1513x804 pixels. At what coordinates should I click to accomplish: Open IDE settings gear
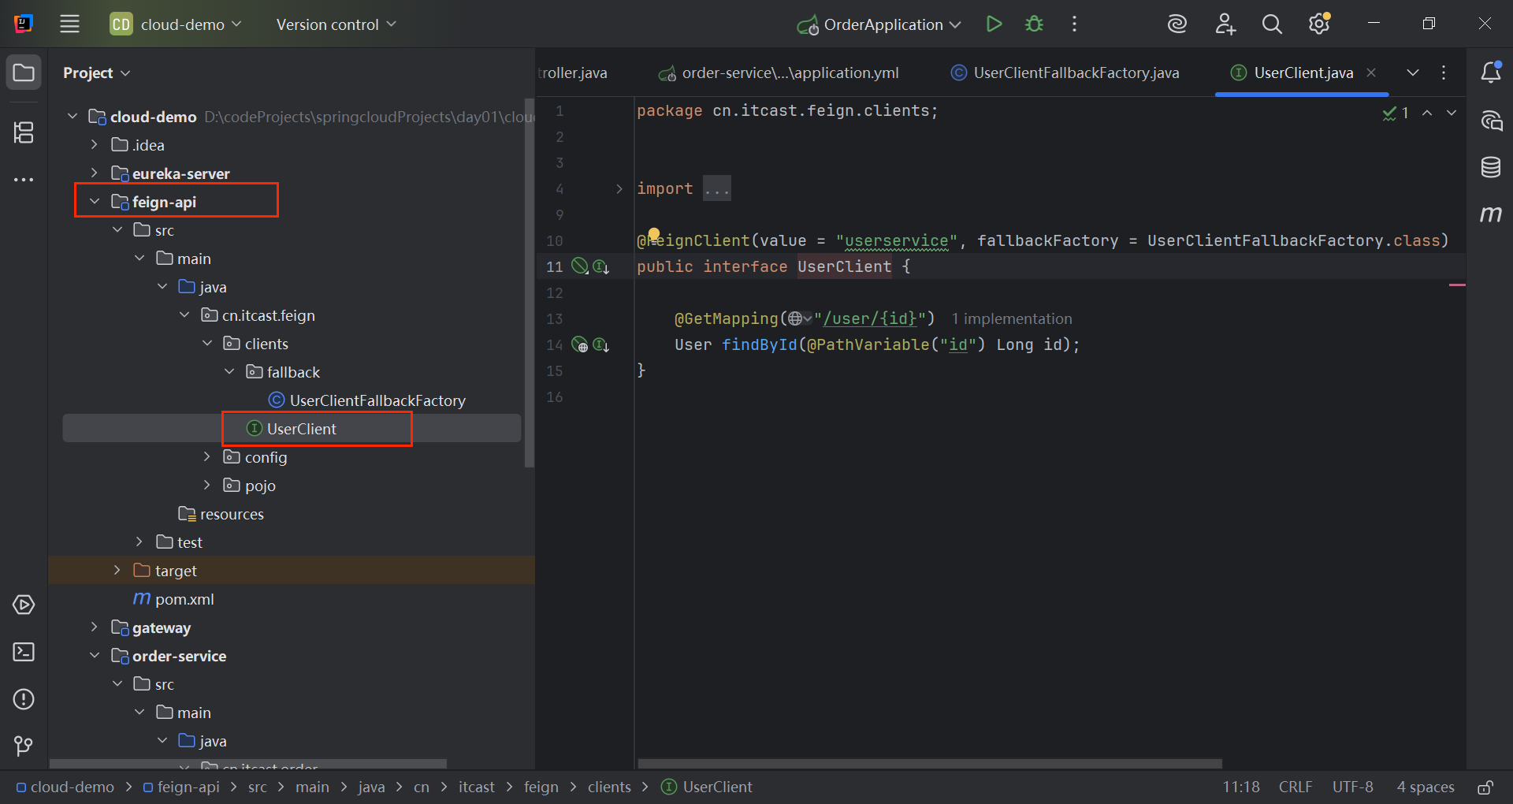pos(1319,24)
